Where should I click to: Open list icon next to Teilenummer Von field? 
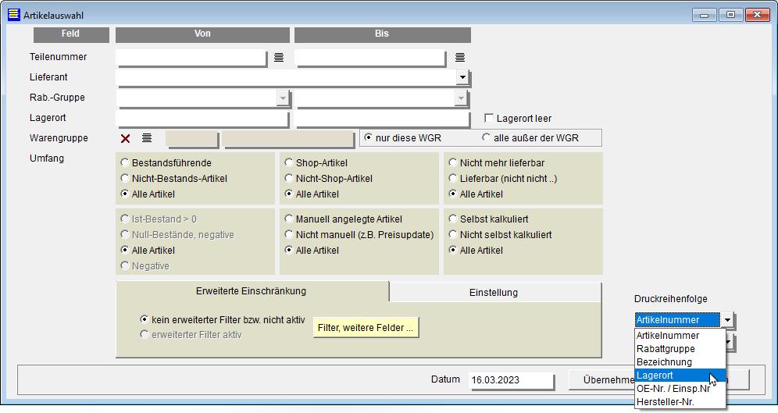click(279, 58)
